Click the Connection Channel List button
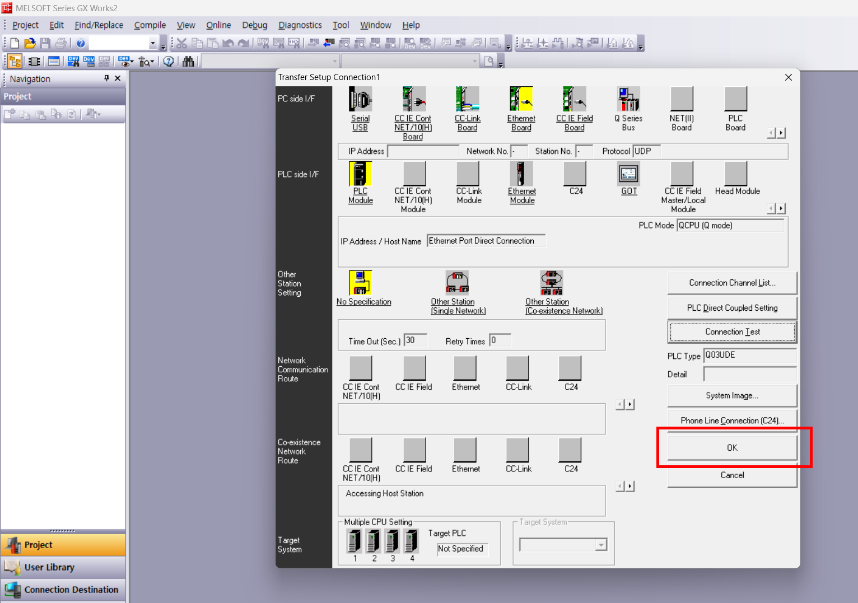This screenshot has height=603, width=858. point(732,283)
